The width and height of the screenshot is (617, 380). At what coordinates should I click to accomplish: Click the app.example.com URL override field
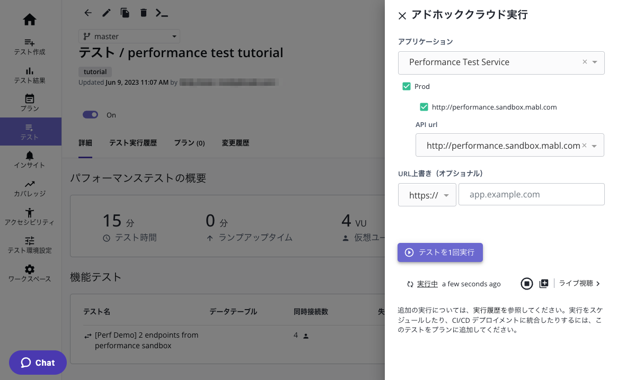531,194
